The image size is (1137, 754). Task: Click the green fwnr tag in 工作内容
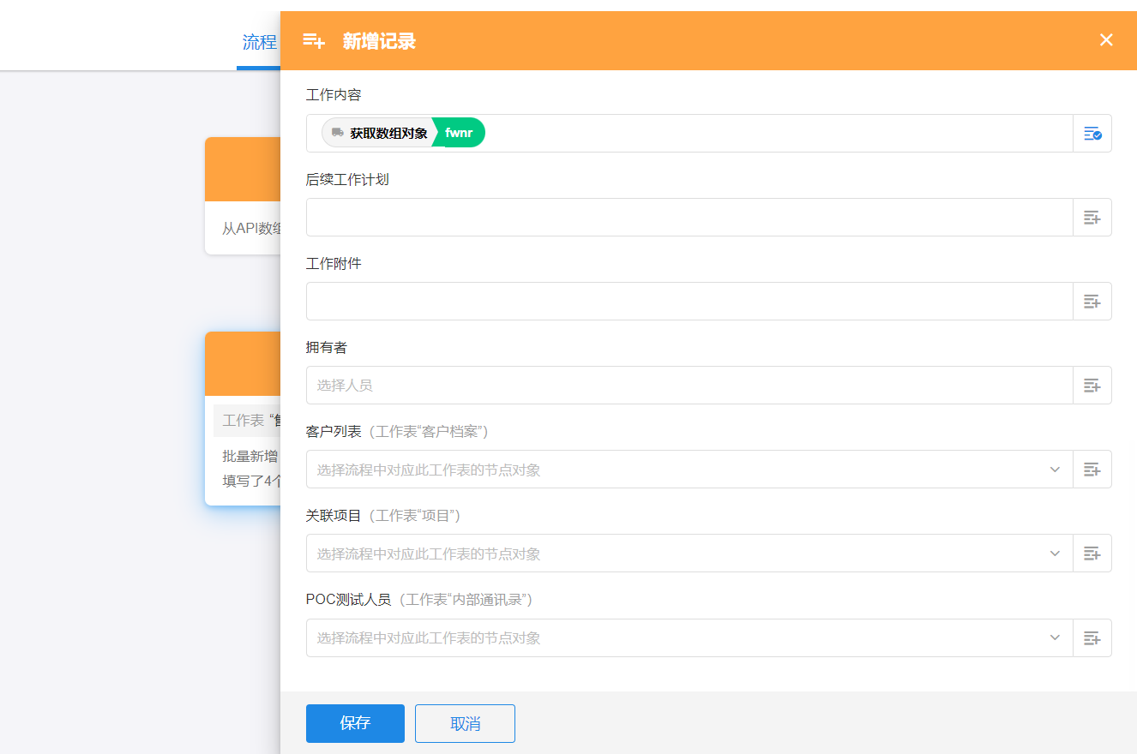[x=460, y=133]
